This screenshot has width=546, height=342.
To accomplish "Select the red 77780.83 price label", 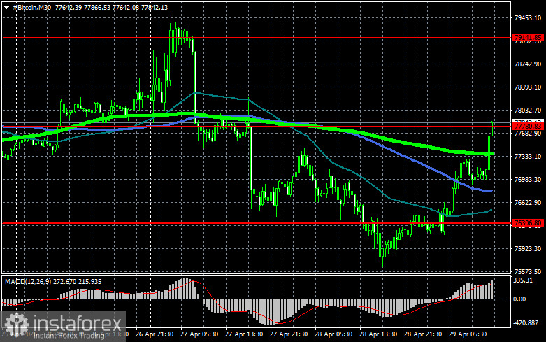I will point(528,127).
